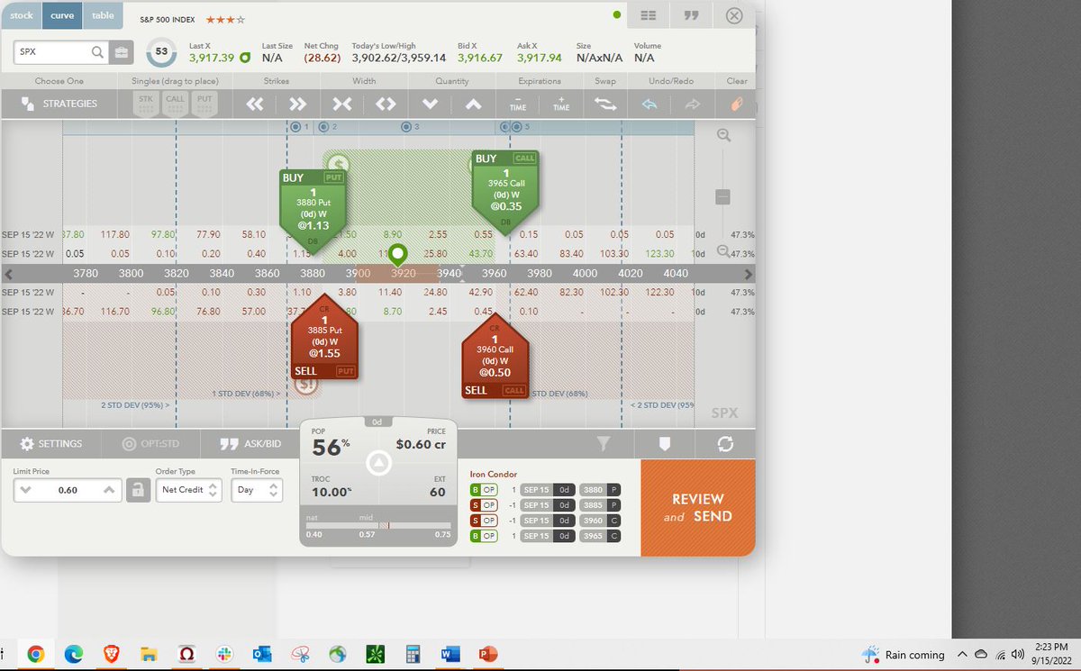Switch to the stock tab
This screenshot has width=1081, height=671.
coord(22,15)
